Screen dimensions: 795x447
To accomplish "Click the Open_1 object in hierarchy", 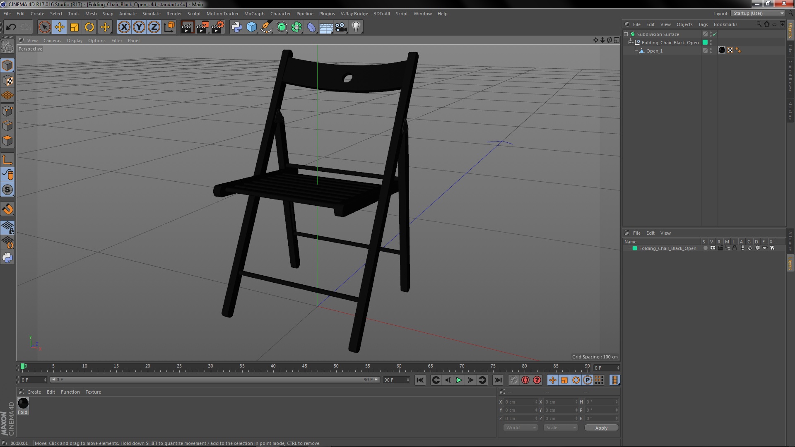I will tap(654, 51).
